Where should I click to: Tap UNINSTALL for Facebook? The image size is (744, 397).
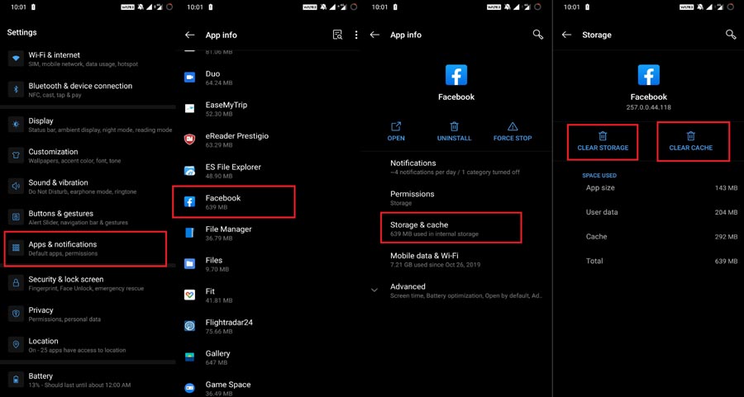[454, 132]
